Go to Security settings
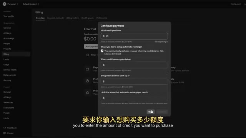The image size is (246, 138). tap(7, 80)
